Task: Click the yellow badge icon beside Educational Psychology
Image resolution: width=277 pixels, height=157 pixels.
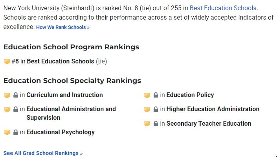Action: point(7,132)
